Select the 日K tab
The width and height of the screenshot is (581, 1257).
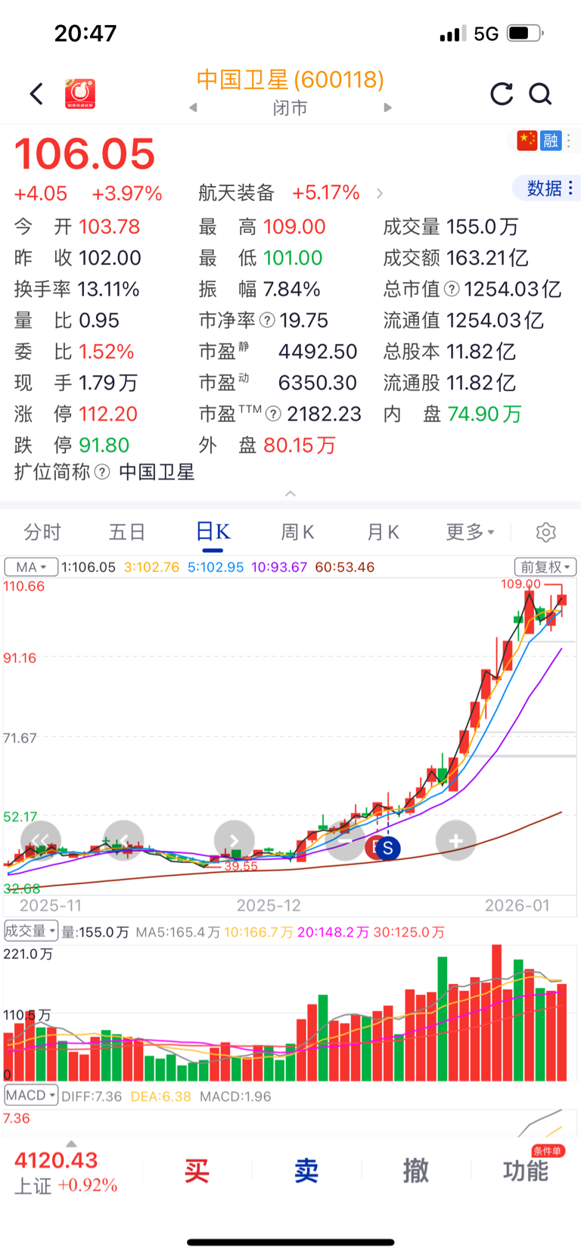click(x=213, y=532)
